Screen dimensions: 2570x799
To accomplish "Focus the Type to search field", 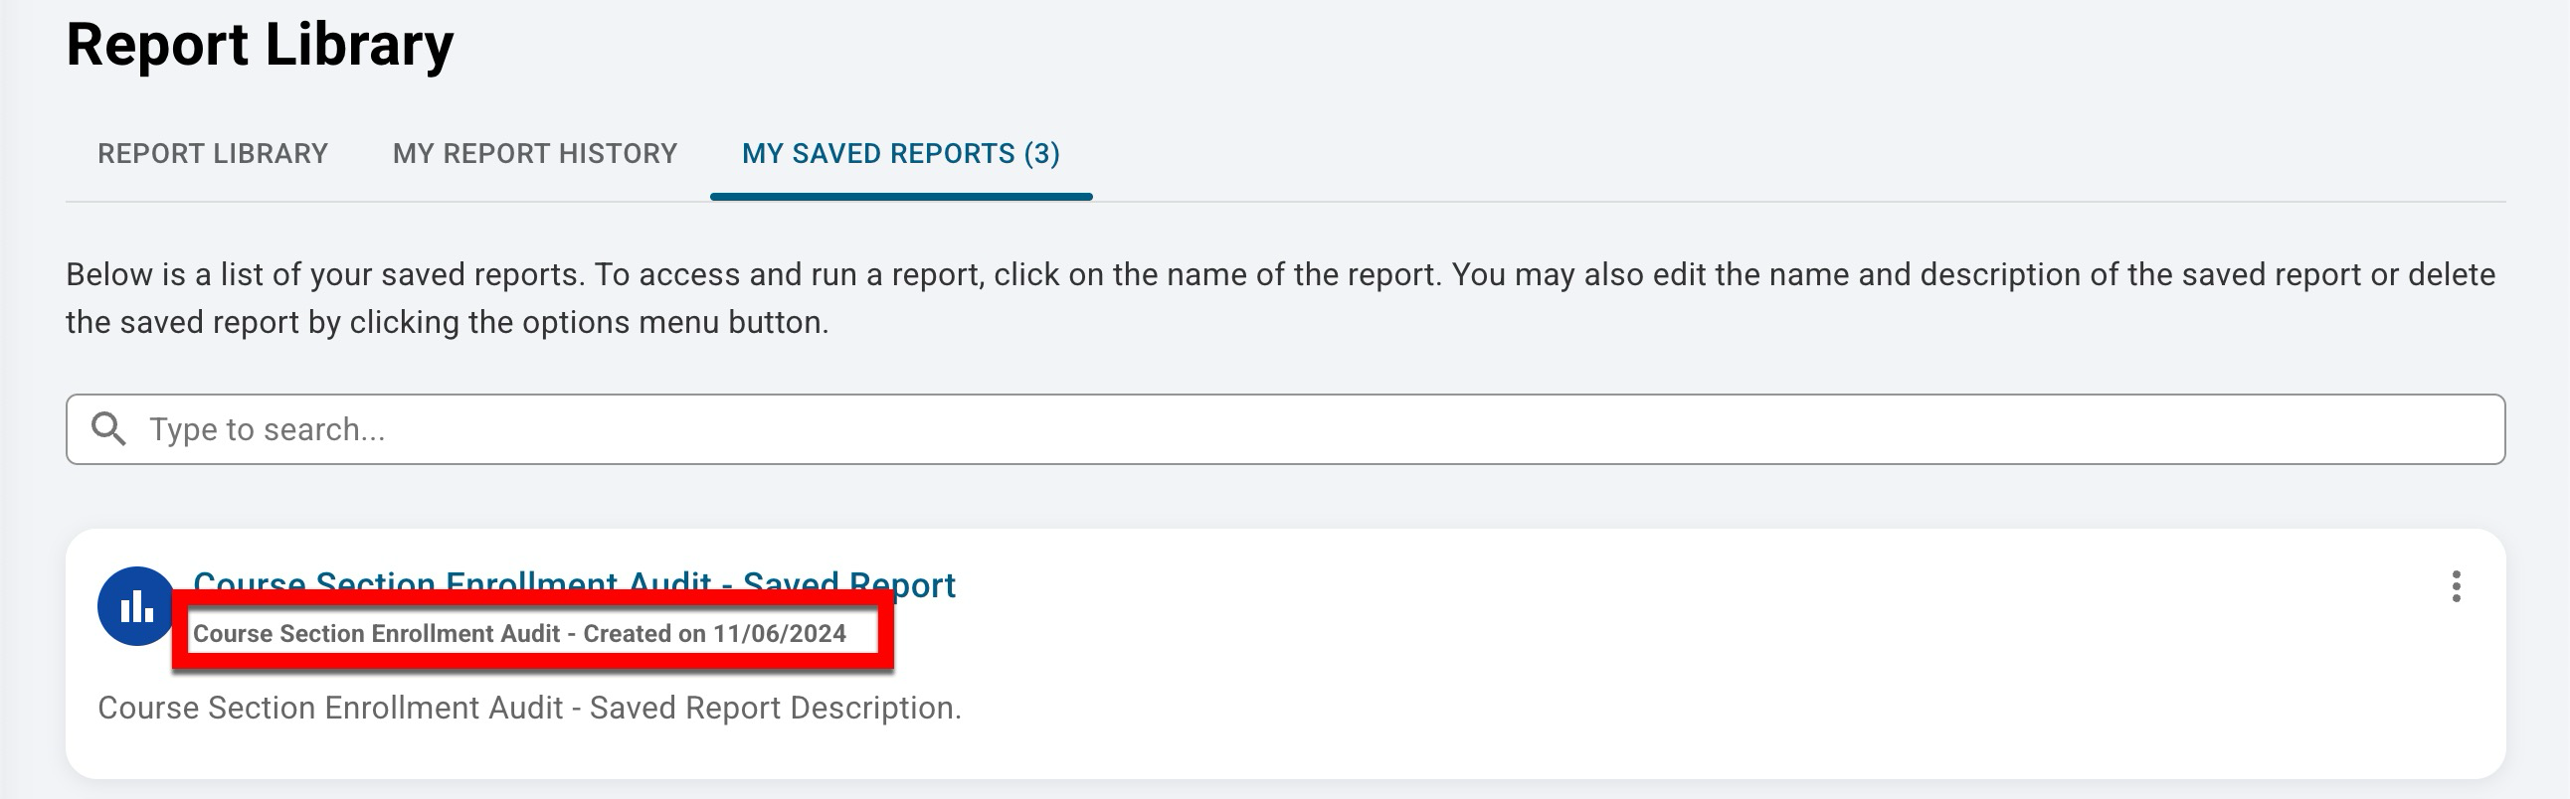I will point(1297,429).
